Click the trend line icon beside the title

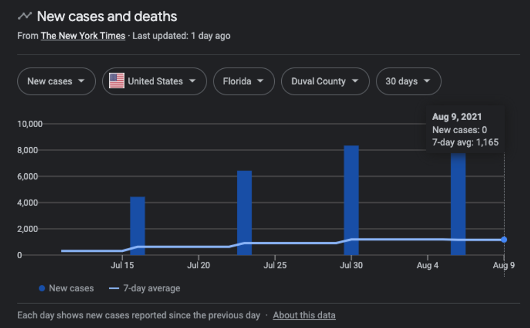(x=24, y=16)
